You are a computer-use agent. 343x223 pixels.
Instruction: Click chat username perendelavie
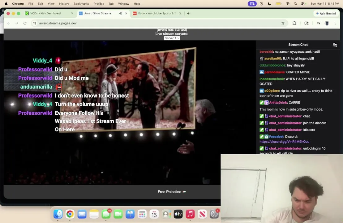click(274, 72)
